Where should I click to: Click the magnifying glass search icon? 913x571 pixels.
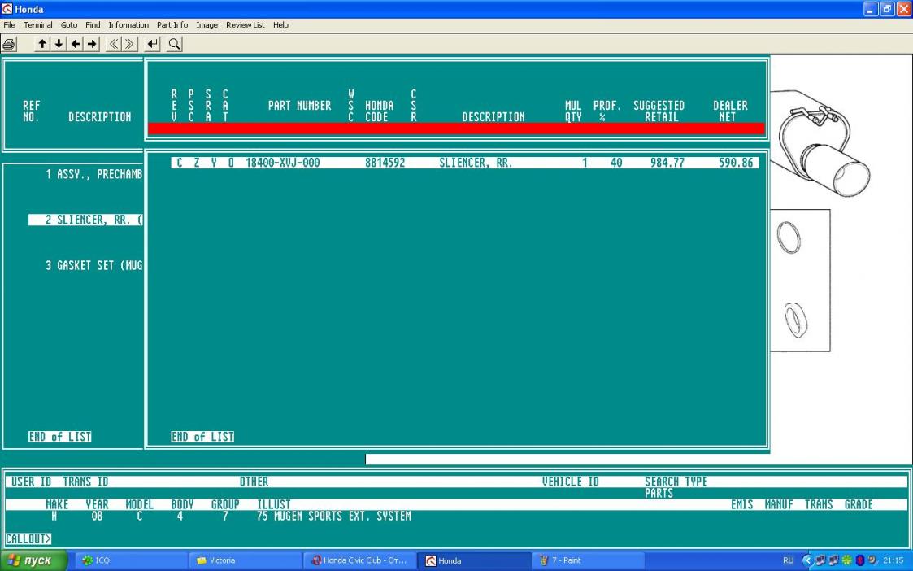point(174,44)
